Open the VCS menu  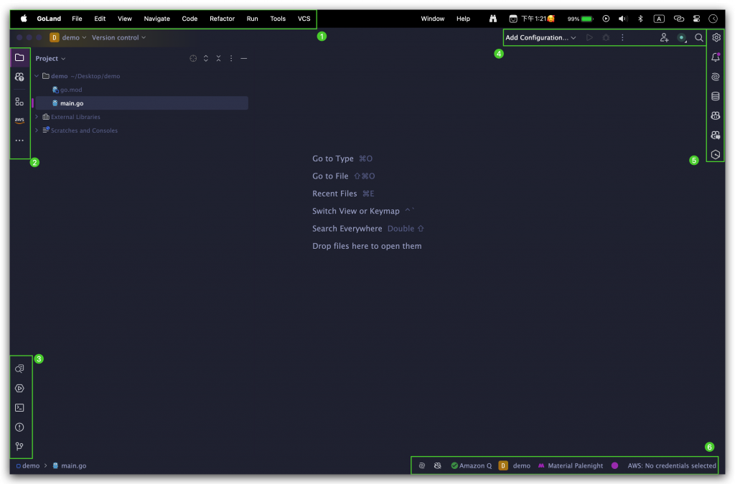coord(304,19)
